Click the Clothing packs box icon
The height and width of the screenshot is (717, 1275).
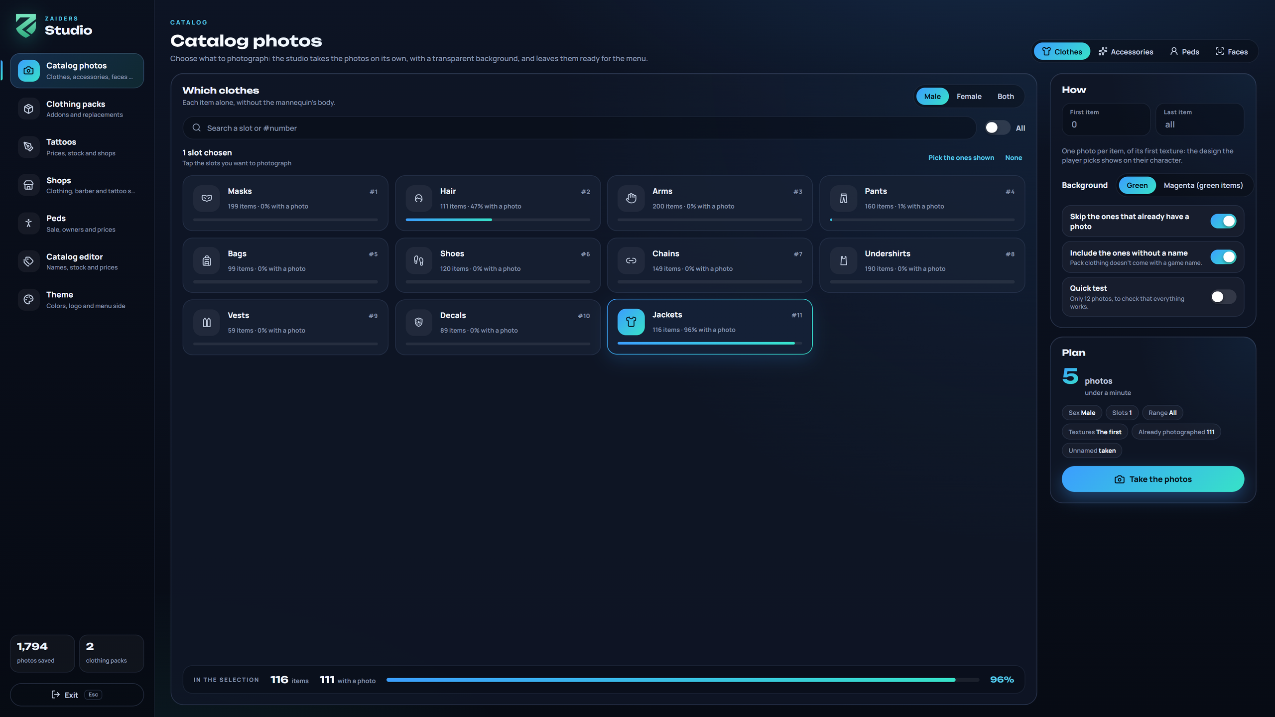point(28,109)
